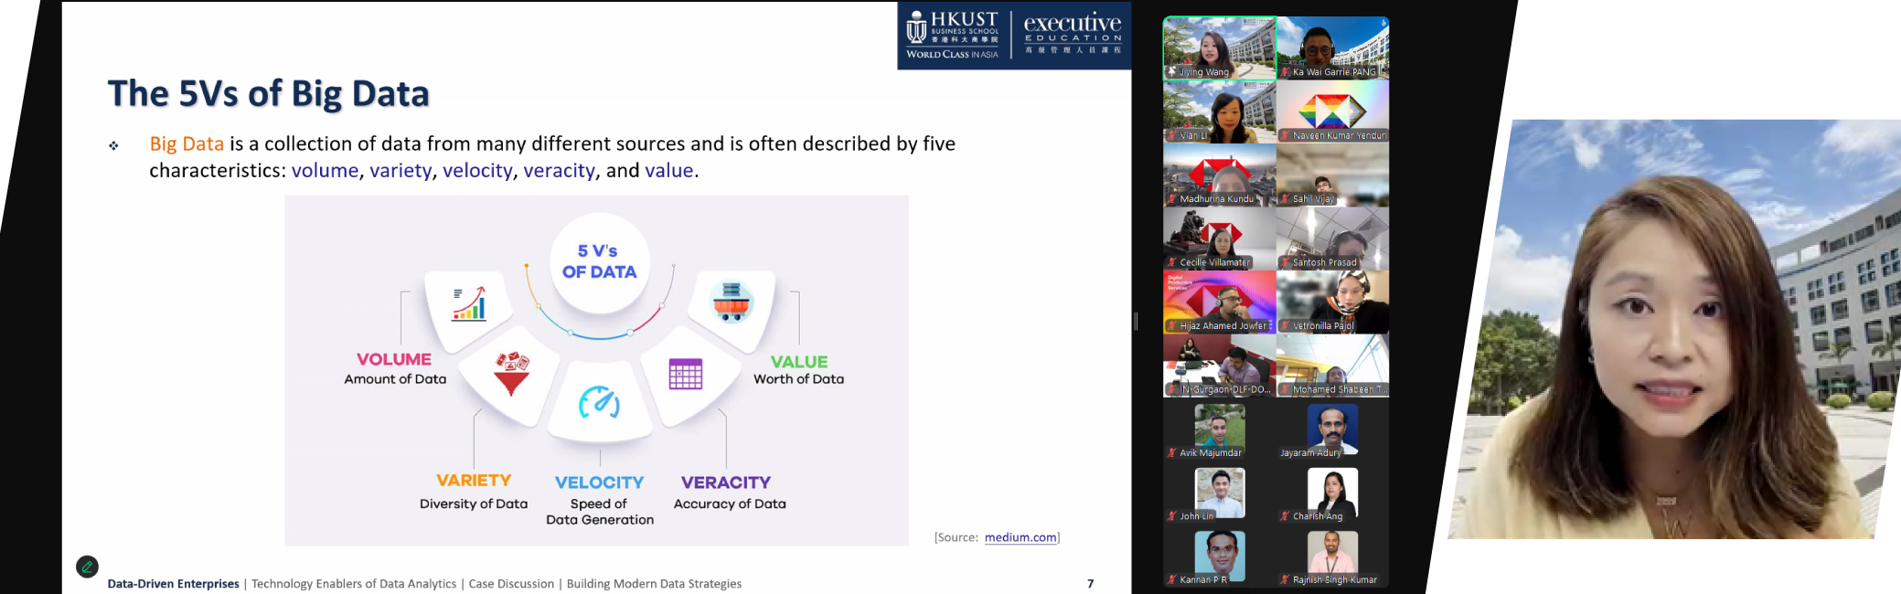Open the medium.com source link
The image size is (1901, 594).
(1020, 537)
